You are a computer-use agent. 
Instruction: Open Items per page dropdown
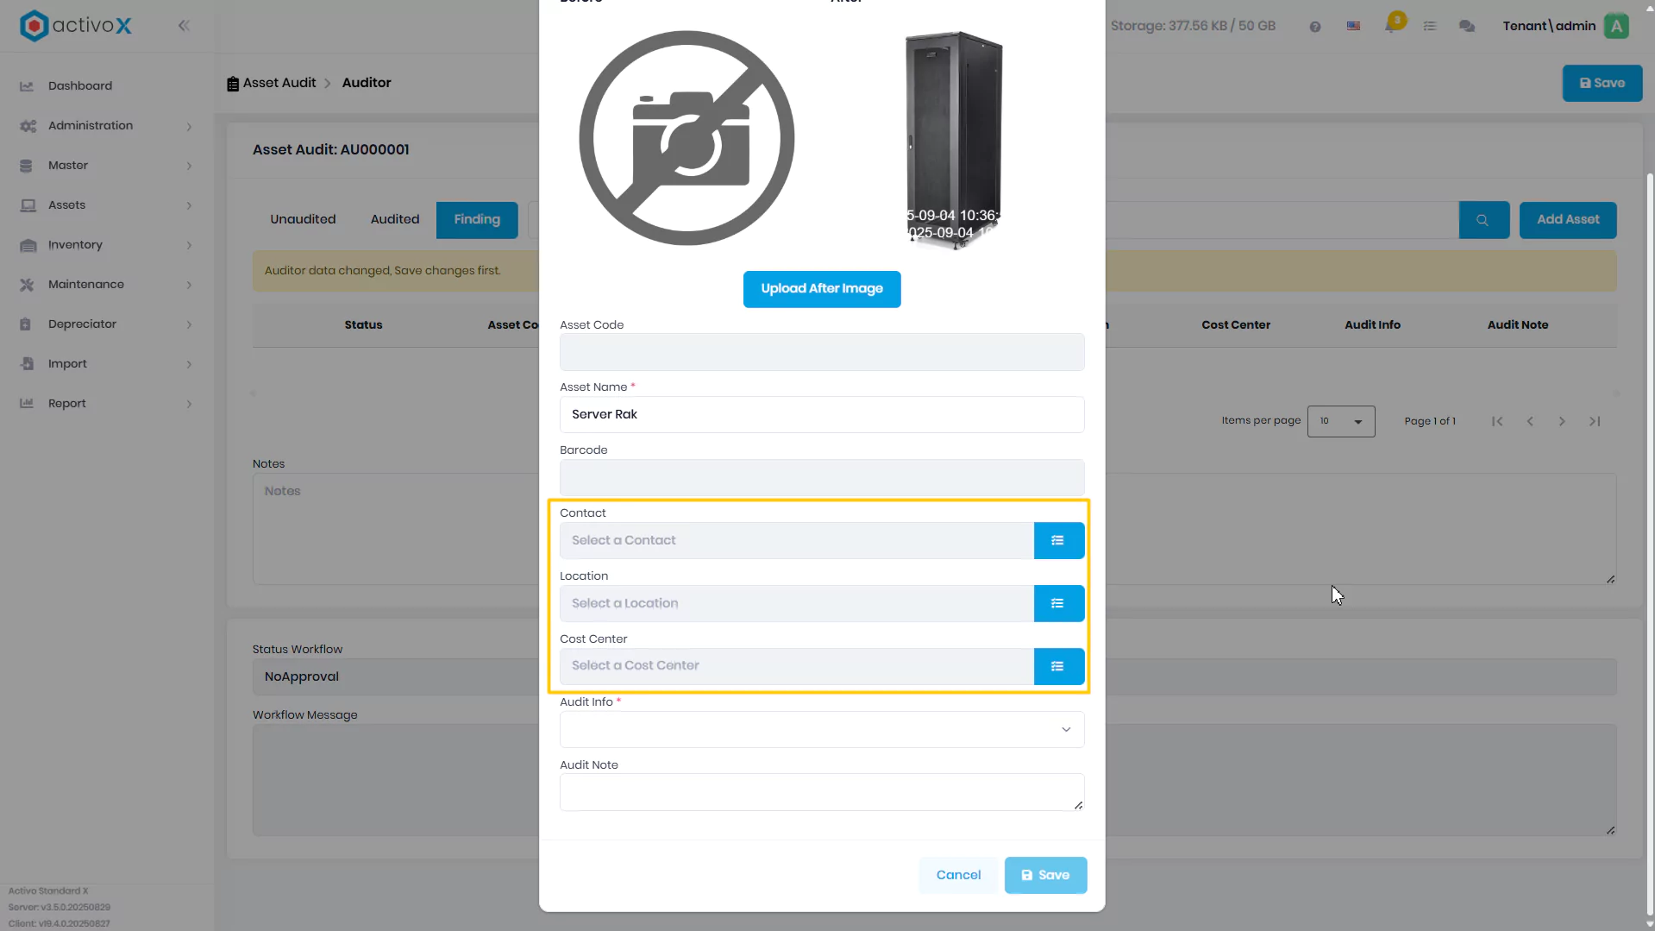(1340, 421)
